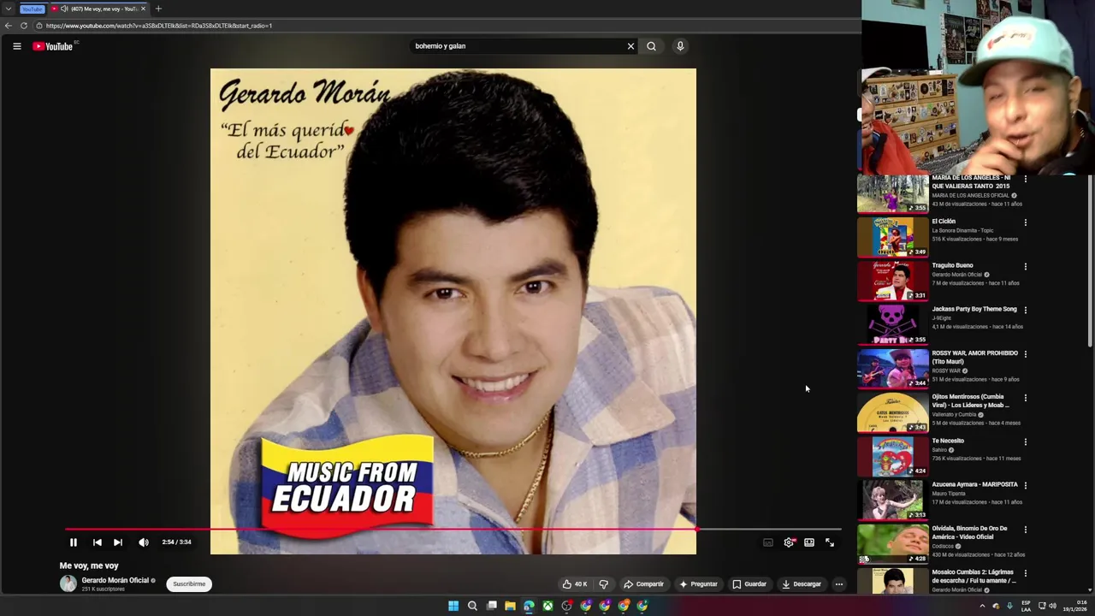Screen dimensions: 1095x616
Task: Mute the video player volume
Action: point(144,542)
